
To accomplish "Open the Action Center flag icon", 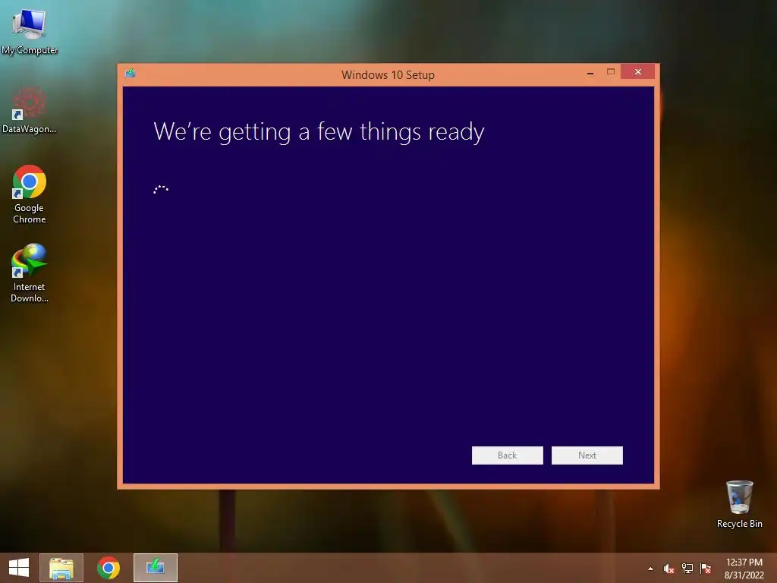I will click(x=706, y=569).
